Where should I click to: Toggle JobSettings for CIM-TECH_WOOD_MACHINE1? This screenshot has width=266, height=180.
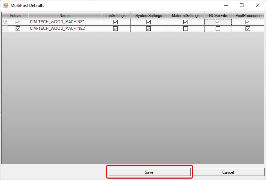pyautogui.click(x=116, y=22)
